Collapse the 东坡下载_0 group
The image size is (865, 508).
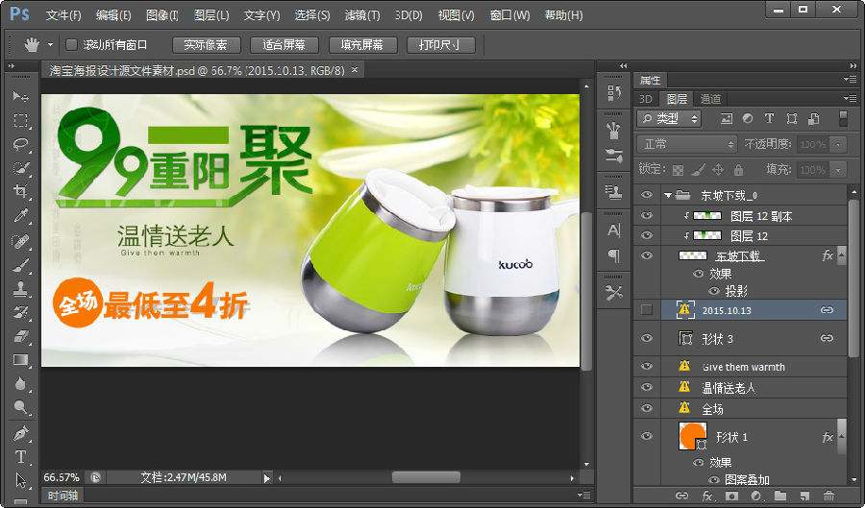point(668,195)
